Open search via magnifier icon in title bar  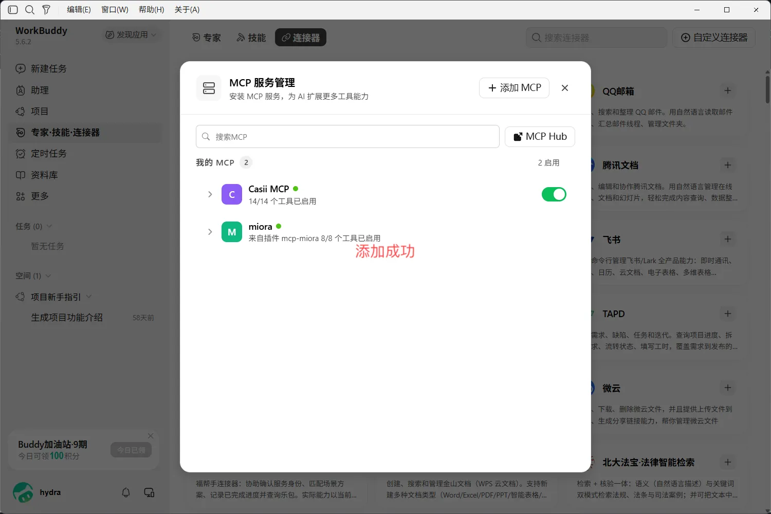(x=30, y=10)
